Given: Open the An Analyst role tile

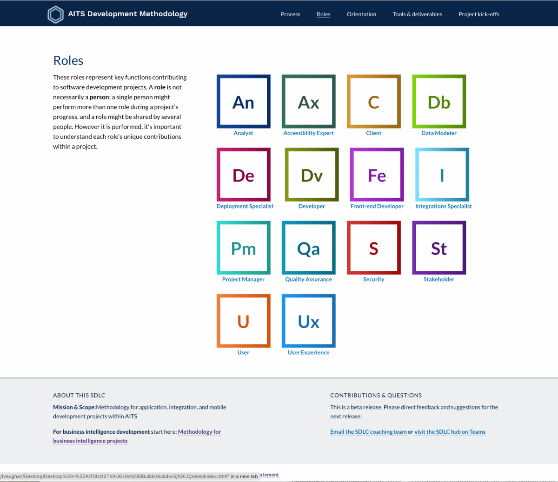Looking at the screenshot, I should [244, 101].
